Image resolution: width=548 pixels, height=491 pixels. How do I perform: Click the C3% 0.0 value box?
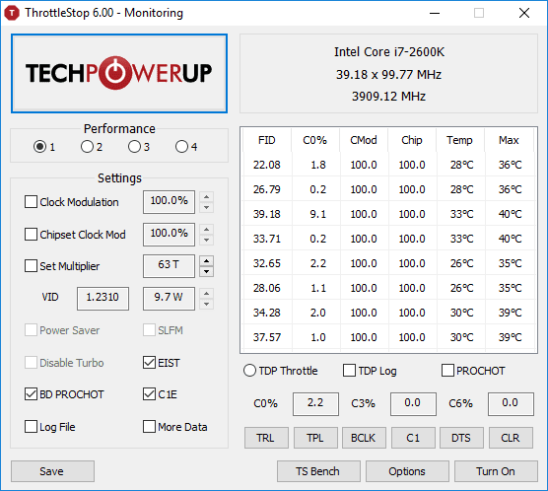point(413,403)
